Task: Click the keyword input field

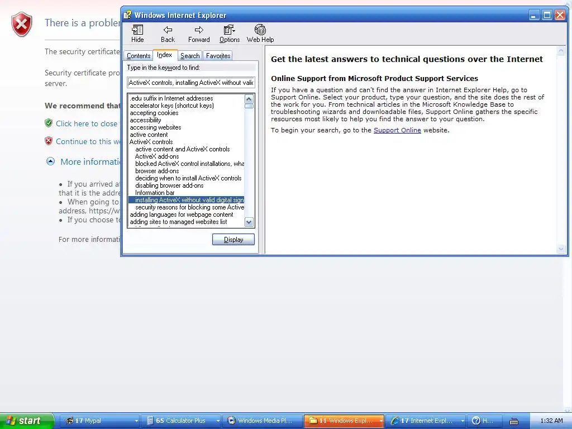Action: (191, 83)
